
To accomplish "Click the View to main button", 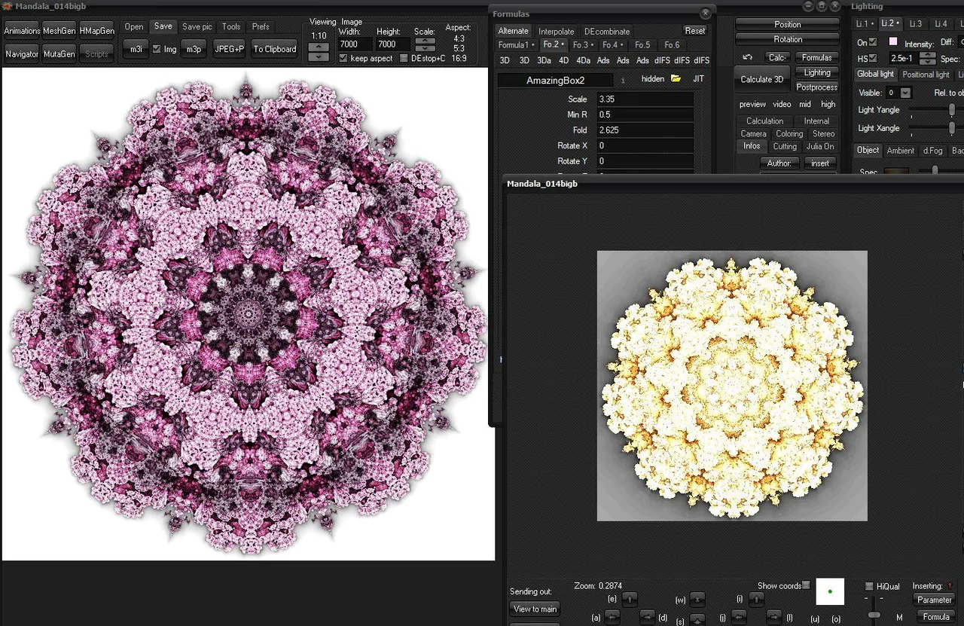I will pos(535,609).
